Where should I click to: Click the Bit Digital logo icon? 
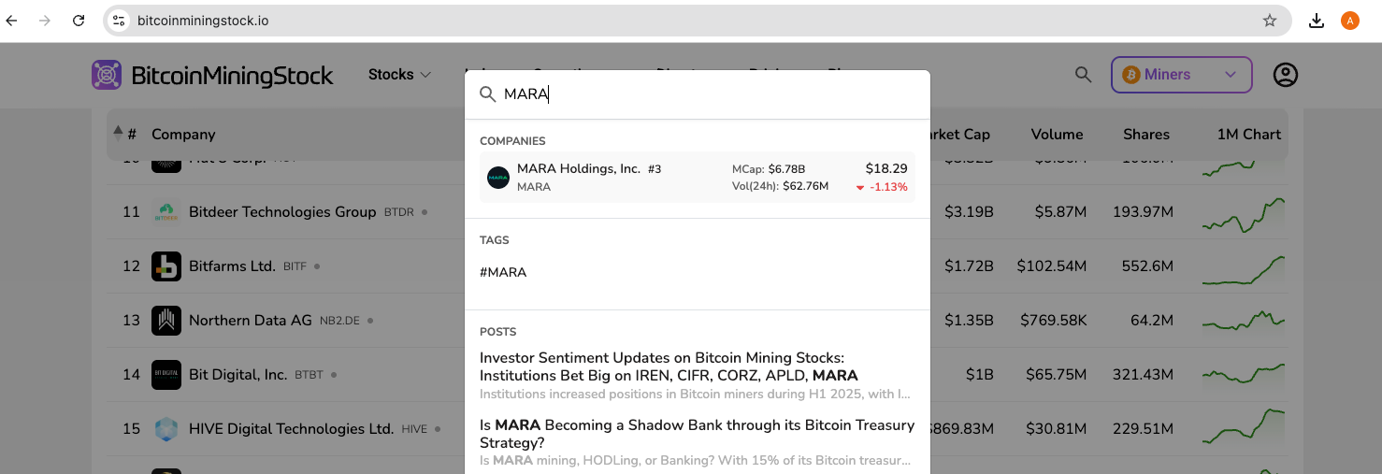click(166, 375)
